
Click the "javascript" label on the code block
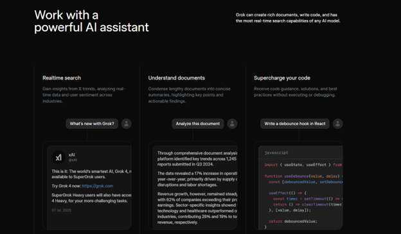pyautogui.click(x=276, y=153)
